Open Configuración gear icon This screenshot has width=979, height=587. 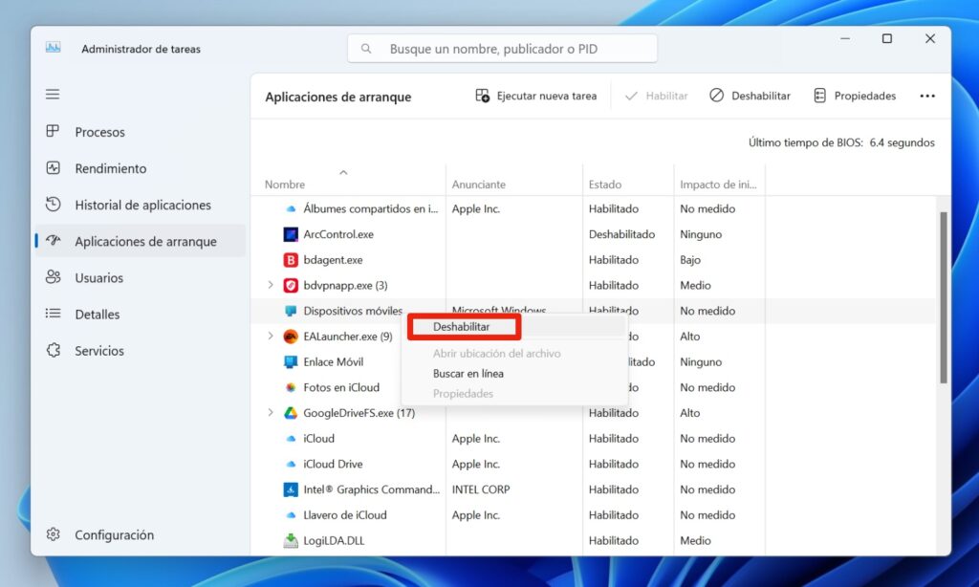[53, 534]
